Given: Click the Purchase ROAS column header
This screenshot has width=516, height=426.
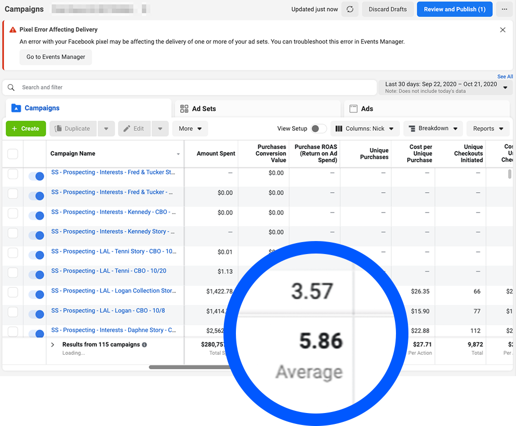Looking at the screenshot, I should pos(316,154).
